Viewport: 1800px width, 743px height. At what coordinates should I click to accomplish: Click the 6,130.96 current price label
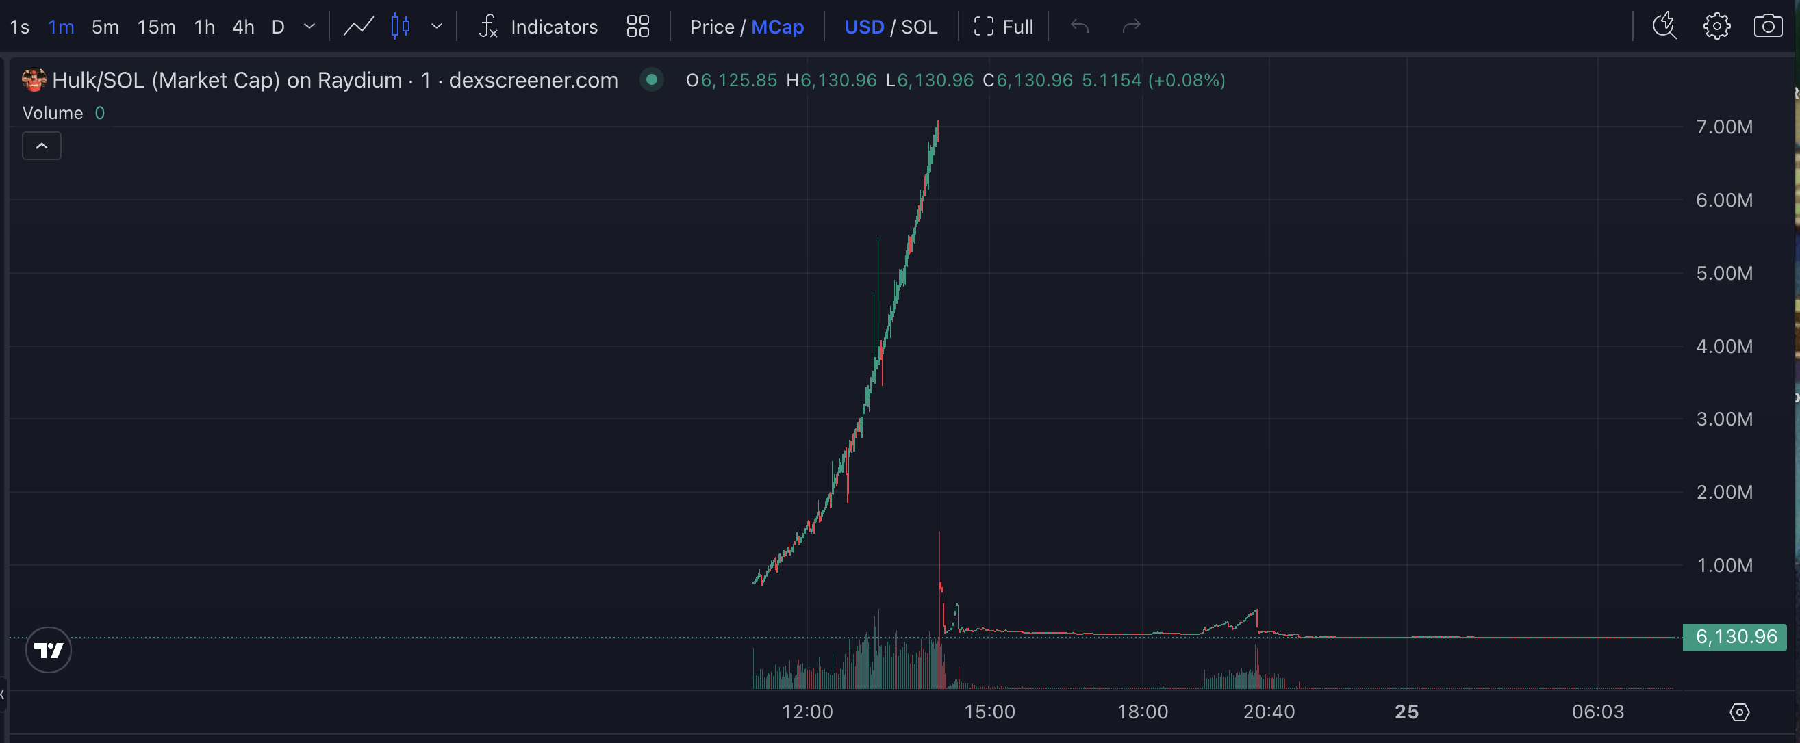click(1734, 637)
